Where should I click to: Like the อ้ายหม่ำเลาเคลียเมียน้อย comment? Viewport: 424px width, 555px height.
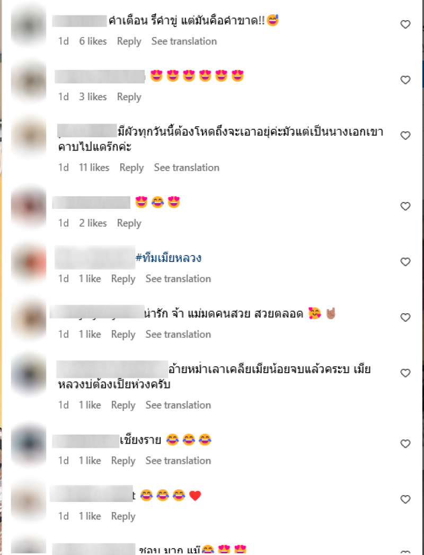pyautogui.click(x=405, y=373)
